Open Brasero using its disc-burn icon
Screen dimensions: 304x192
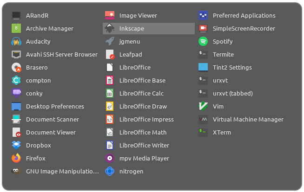(x=16, y=68)
